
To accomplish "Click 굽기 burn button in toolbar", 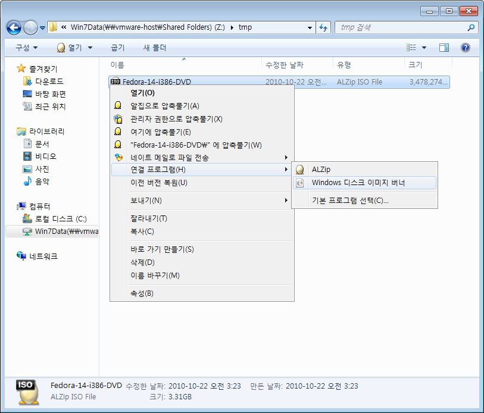I will [118, 48].
